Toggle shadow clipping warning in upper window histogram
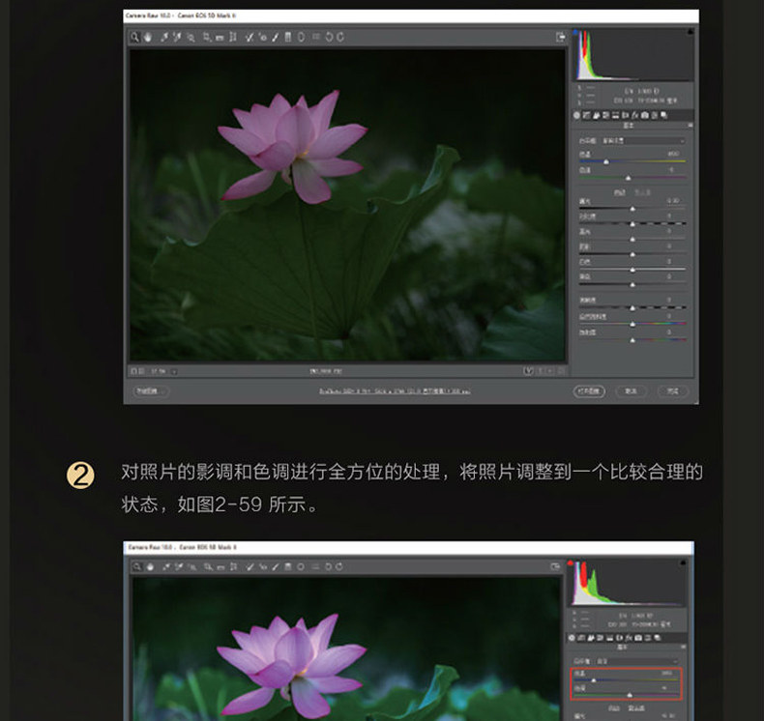Screen dimensions: 764x721 (x=575, y=32)
